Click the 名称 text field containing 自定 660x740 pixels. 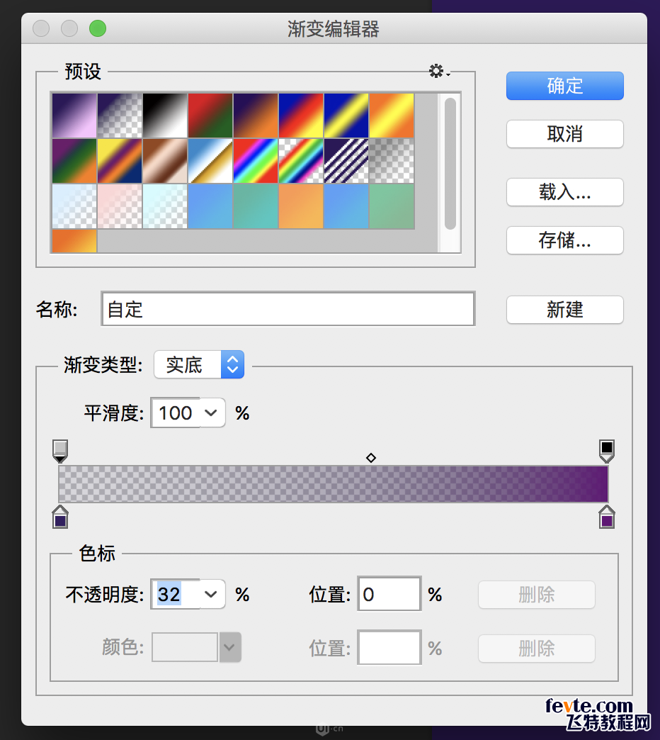[288, 309]
